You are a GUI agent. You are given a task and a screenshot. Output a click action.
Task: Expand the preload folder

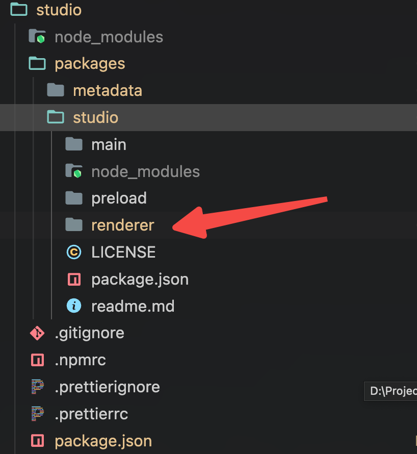pos(119,198)
